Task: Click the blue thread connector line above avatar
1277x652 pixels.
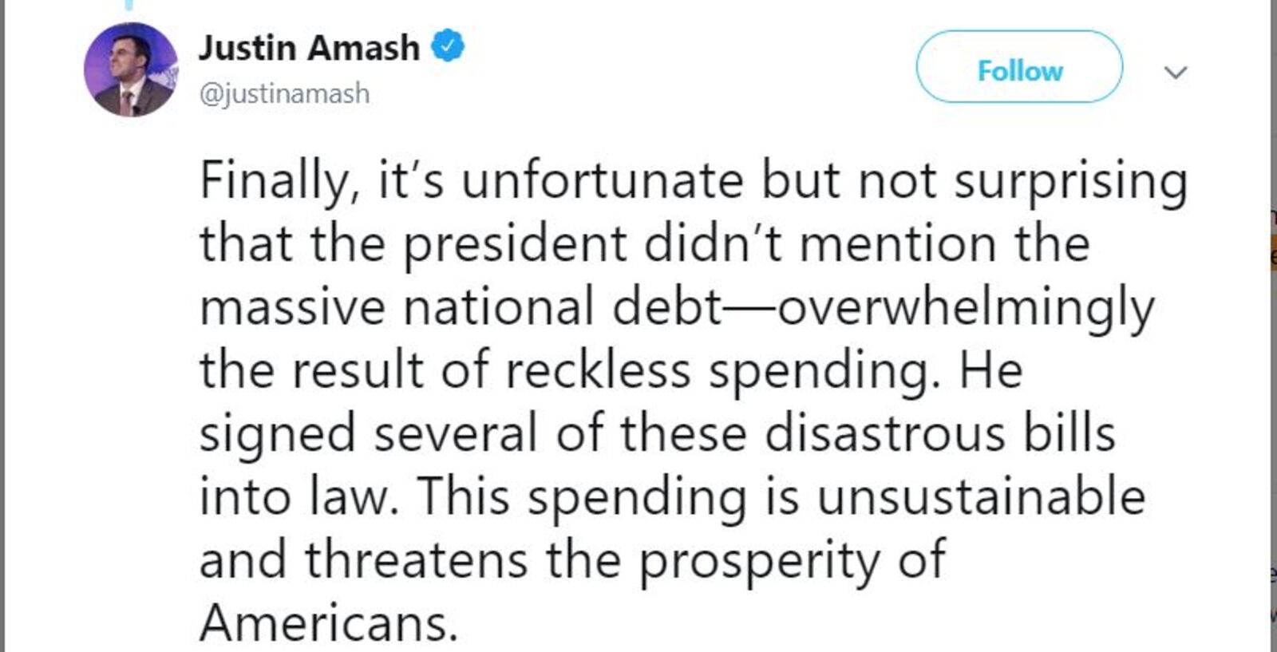Action: 130,5
